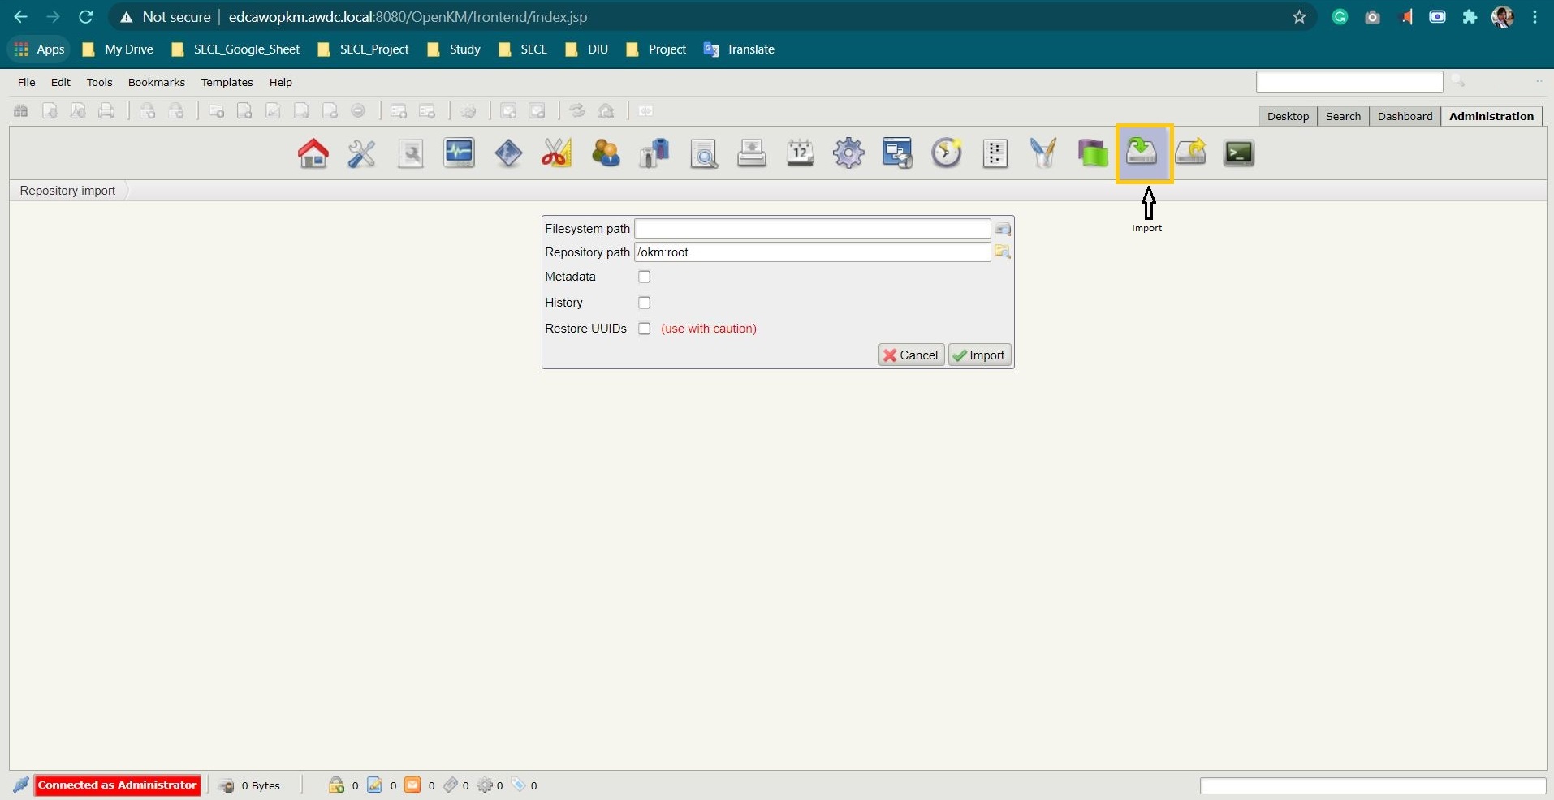Image resolution: width=1554 pixels, height=800 pixels.
Task: Click the lock icon in status bar
Action: [x=336, y=785]
